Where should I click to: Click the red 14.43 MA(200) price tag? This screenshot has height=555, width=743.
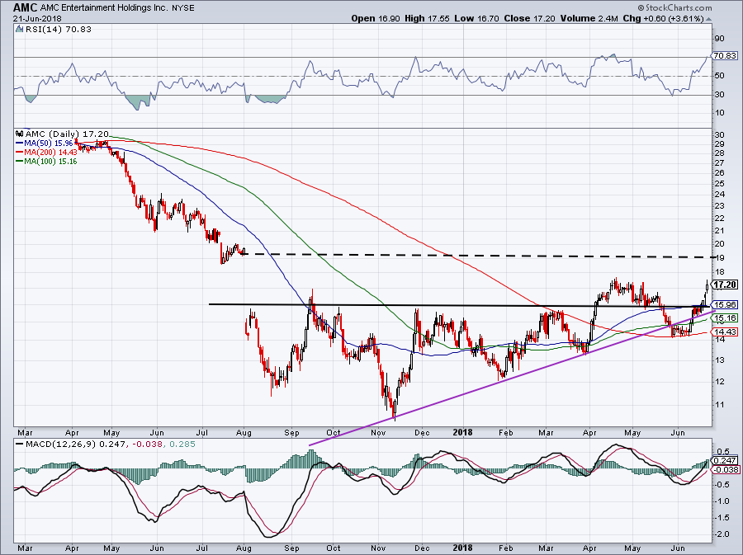pos(725,332)
